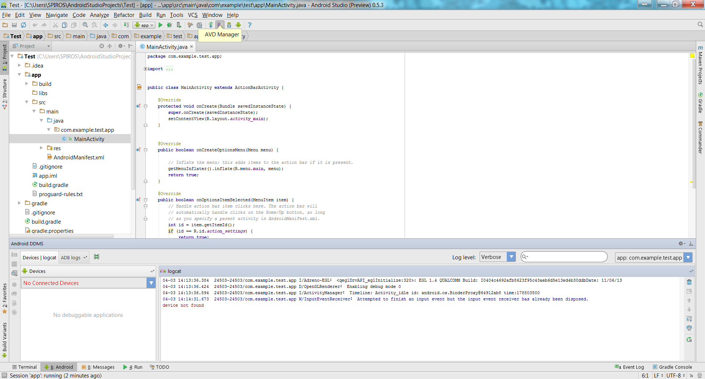Open the SDK Manager icon
The image size is (705, 379).
tap(229, 25)
